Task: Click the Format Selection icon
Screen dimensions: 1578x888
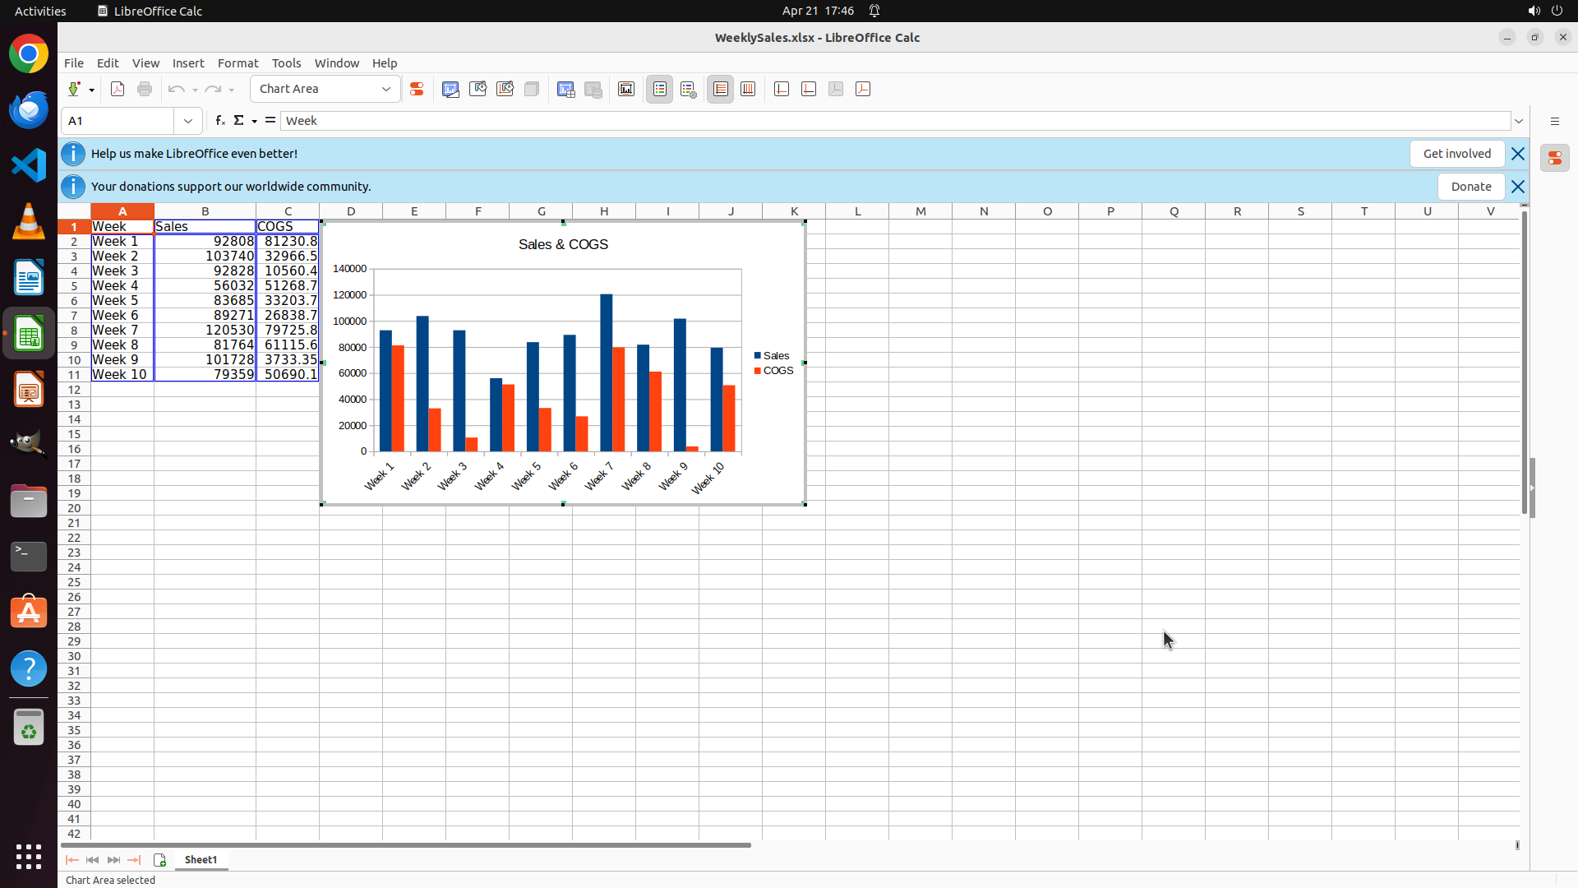Action: (x=417, y=89)
